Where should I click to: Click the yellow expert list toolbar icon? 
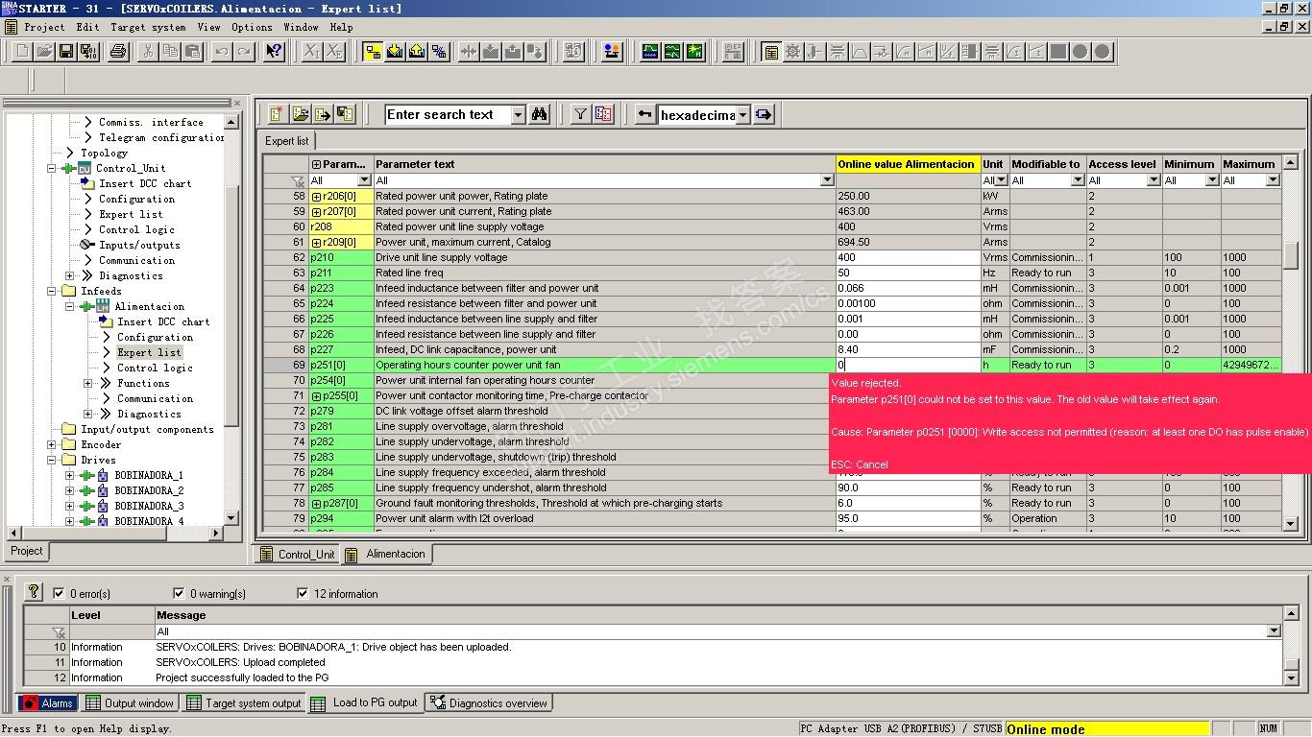770,51
